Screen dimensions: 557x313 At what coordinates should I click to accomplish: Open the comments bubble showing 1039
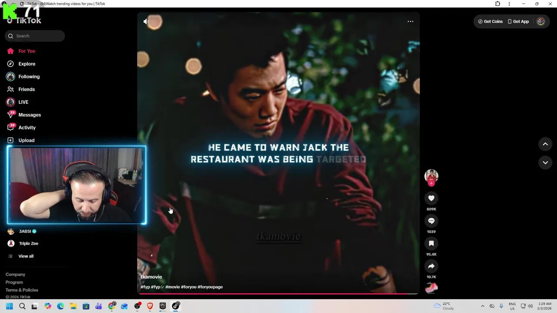[x=431, y=221]
